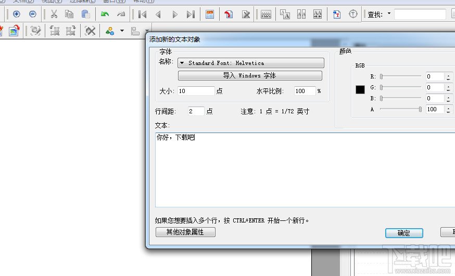Click the red arrow rotate page icon
Image resolution: width=455 pixels, height=276 pixels.
tap(229, 14)
